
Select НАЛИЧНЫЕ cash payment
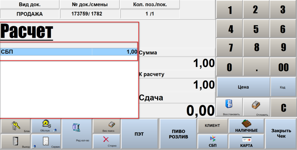click(x=246, y=126)
